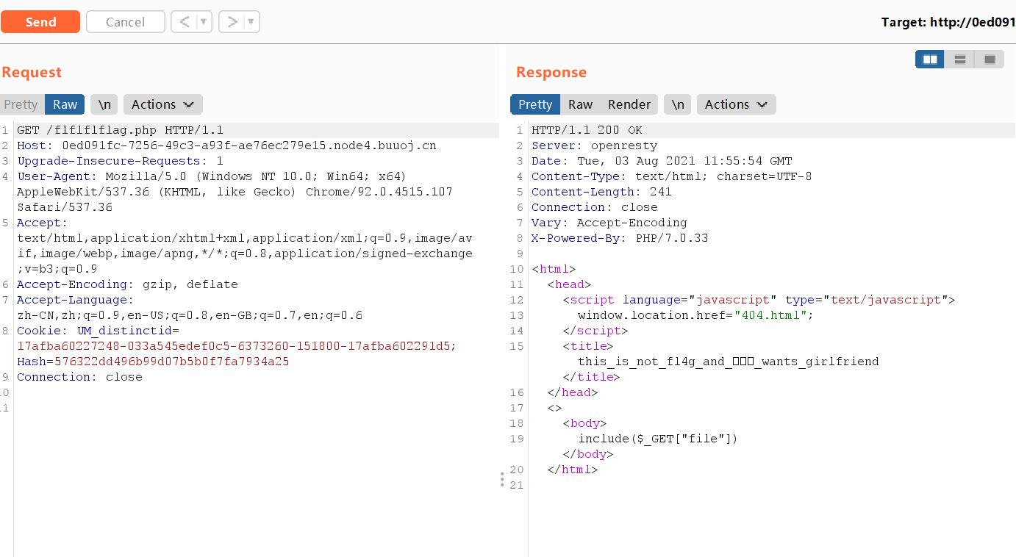Click Vary: Accept-Encoding header
This screenshot has height=557, width=1016.
click(609, 223)
